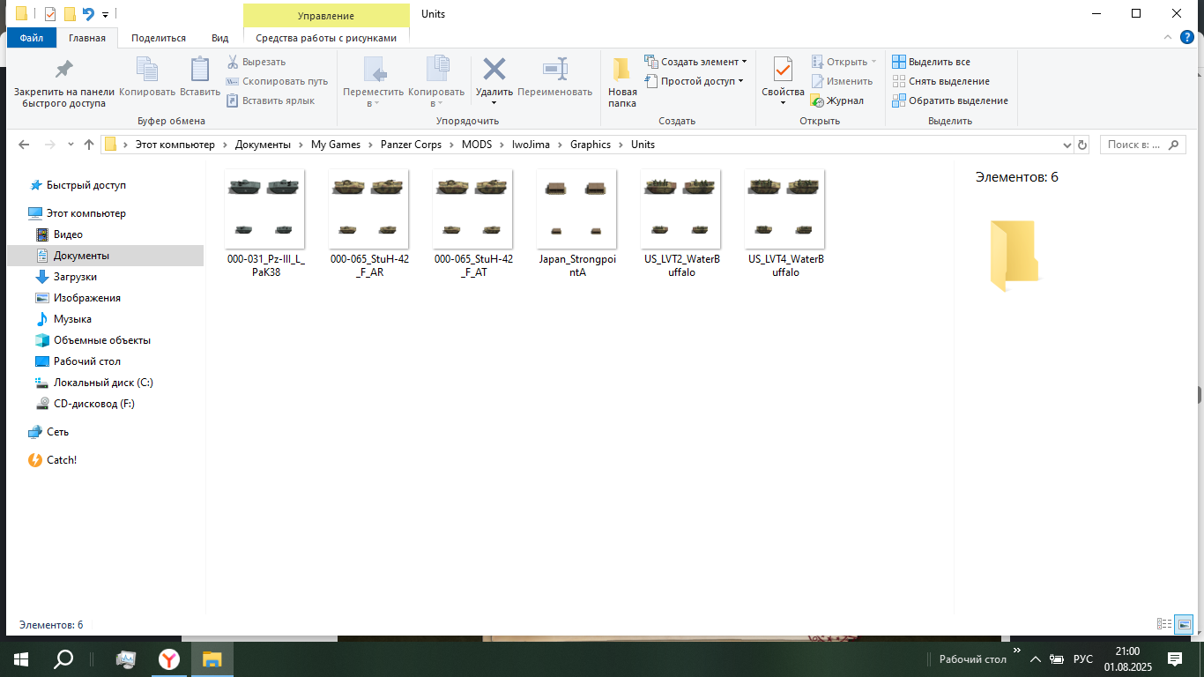The height and width of the screenshot is (677, 1204).
Task: Navigate to My Games breadcrumb
Action: click(x=336, y=145)
